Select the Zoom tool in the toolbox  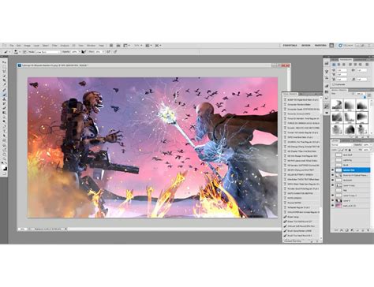(4, 158)
